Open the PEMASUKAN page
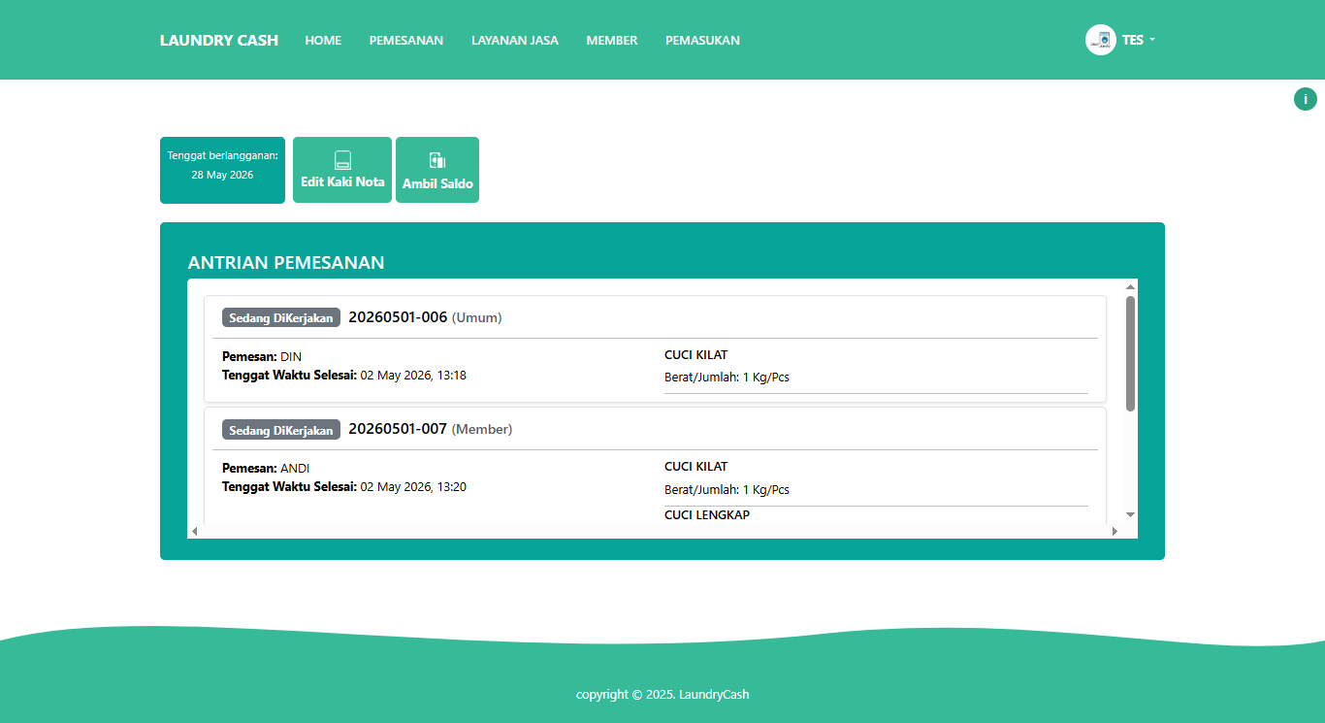 click(702, 40)
